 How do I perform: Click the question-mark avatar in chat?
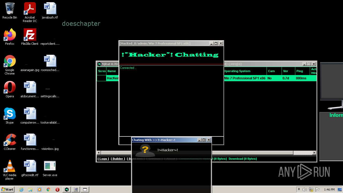[x=145, y=150]
